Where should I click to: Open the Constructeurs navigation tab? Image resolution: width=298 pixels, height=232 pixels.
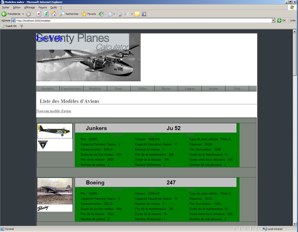[72, 88]
